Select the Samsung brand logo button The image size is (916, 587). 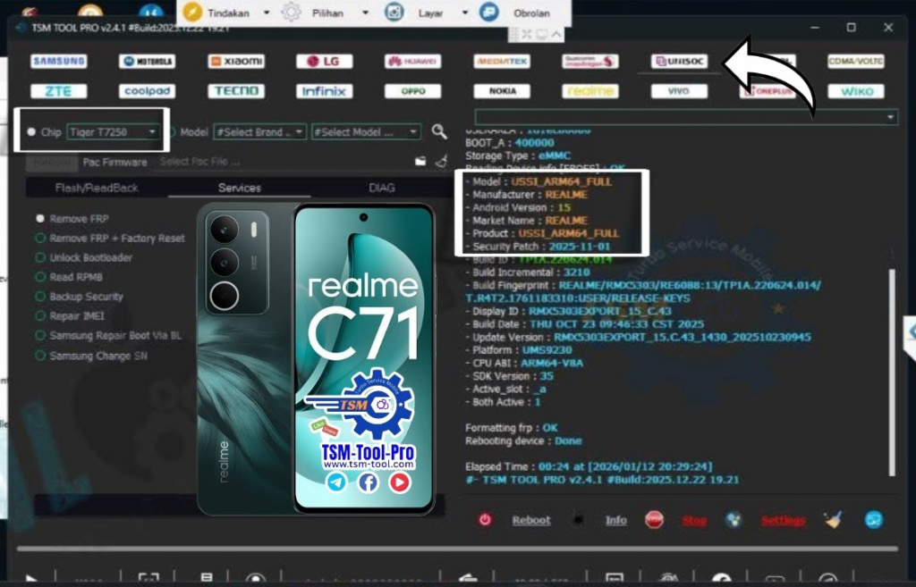(x=59, y=62)
